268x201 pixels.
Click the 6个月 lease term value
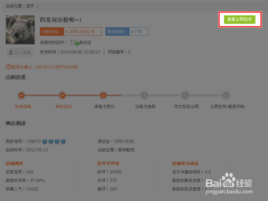tap(136, 32)
